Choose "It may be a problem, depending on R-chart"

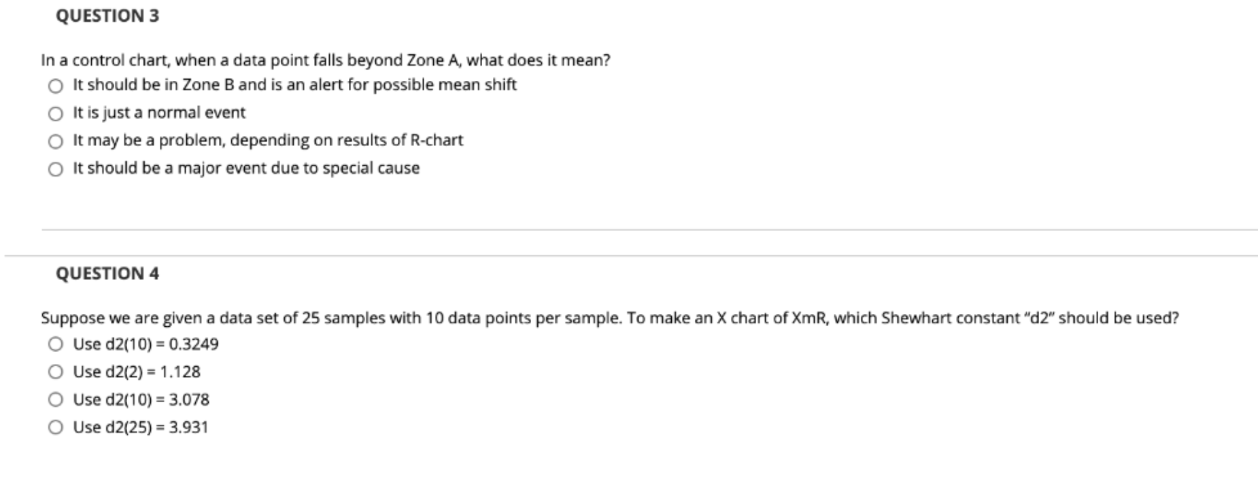tap(56, 140)
